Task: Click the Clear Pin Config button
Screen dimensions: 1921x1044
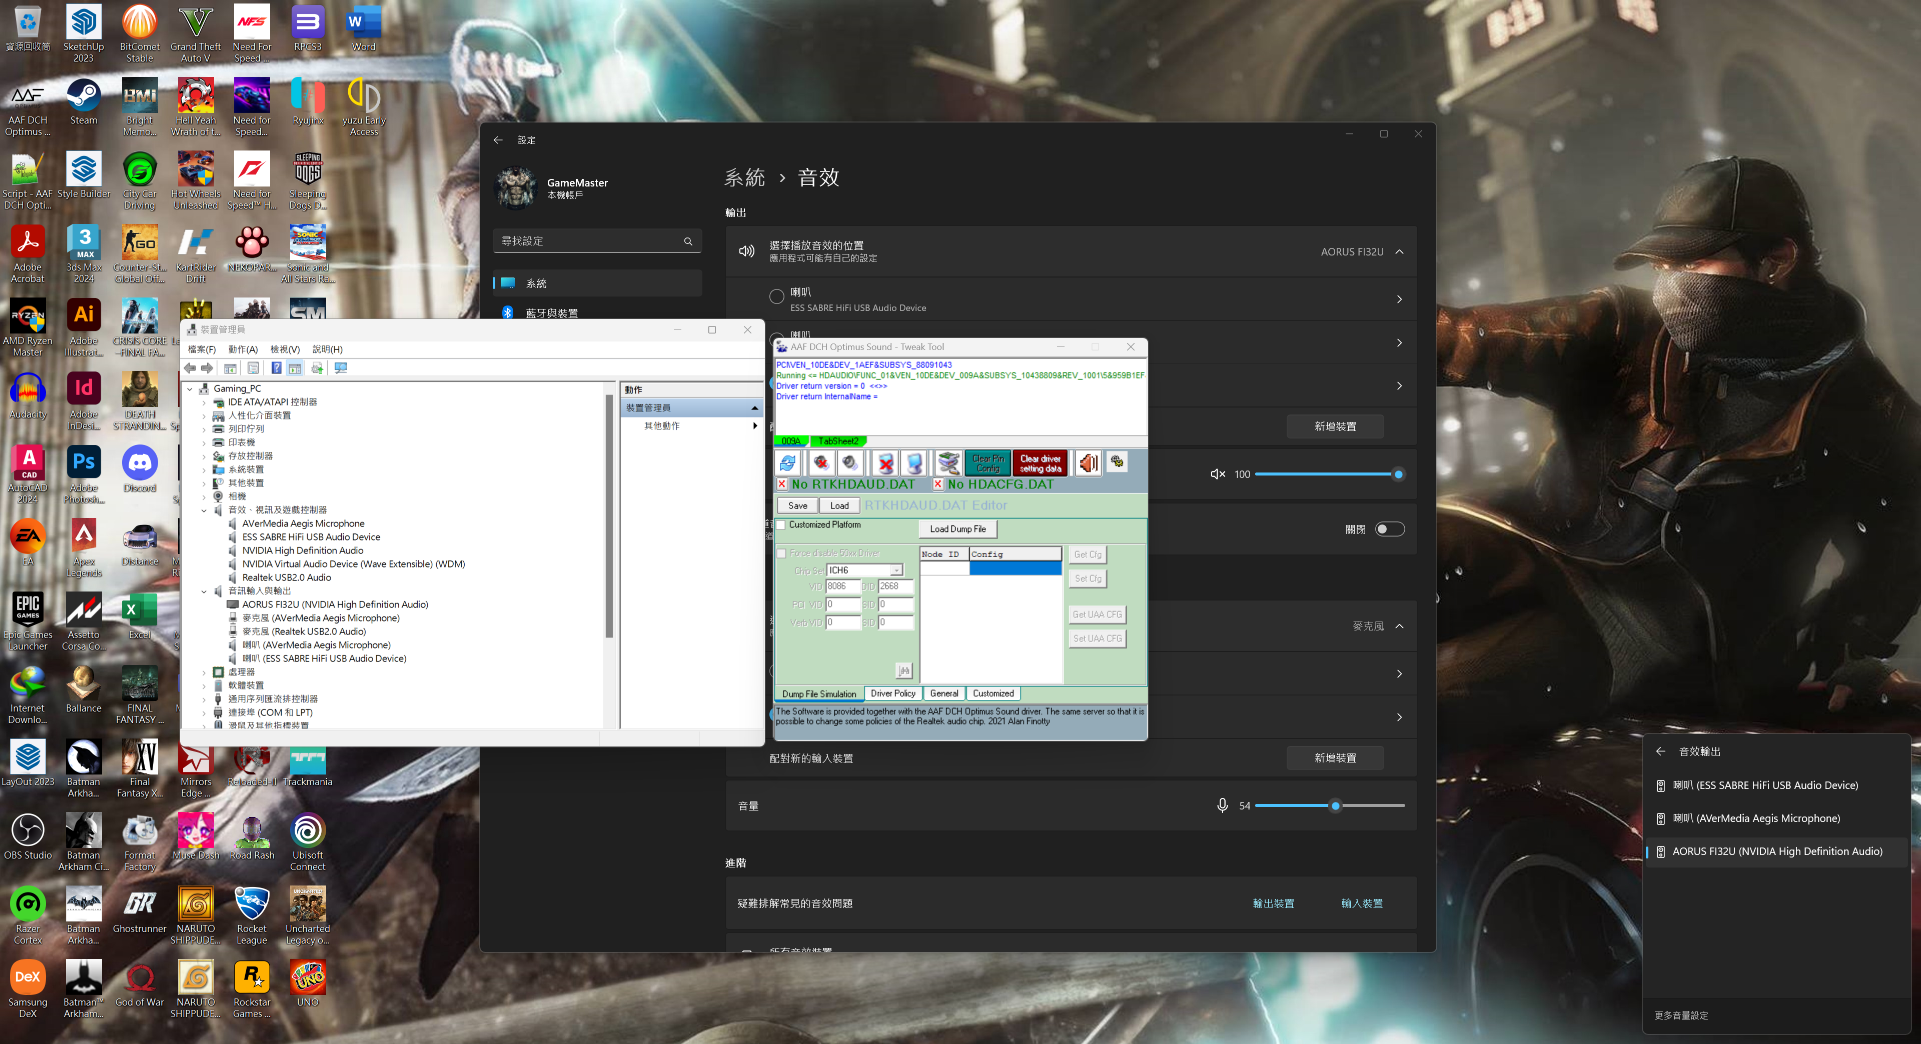Action: click(x=988, y=463)
